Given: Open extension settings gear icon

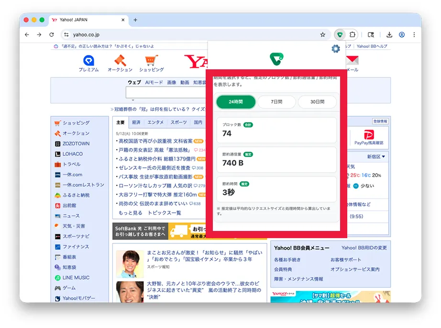Looking at the screenshot, I should pos(335,49).
